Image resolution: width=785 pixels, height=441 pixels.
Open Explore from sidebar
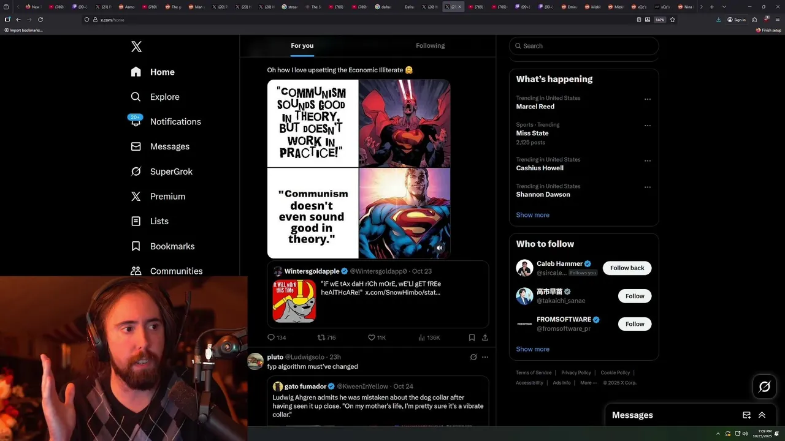(155, 97)
